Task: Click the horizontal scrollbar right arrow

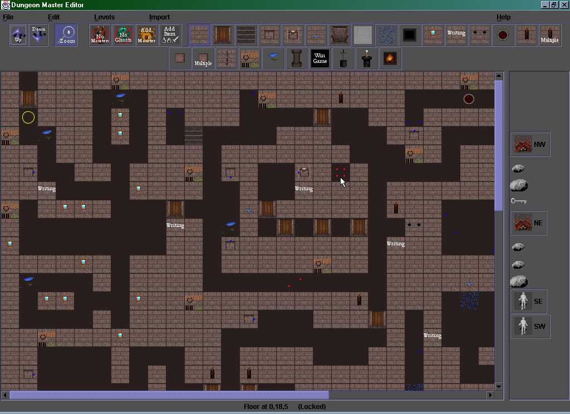Action: 490,395
